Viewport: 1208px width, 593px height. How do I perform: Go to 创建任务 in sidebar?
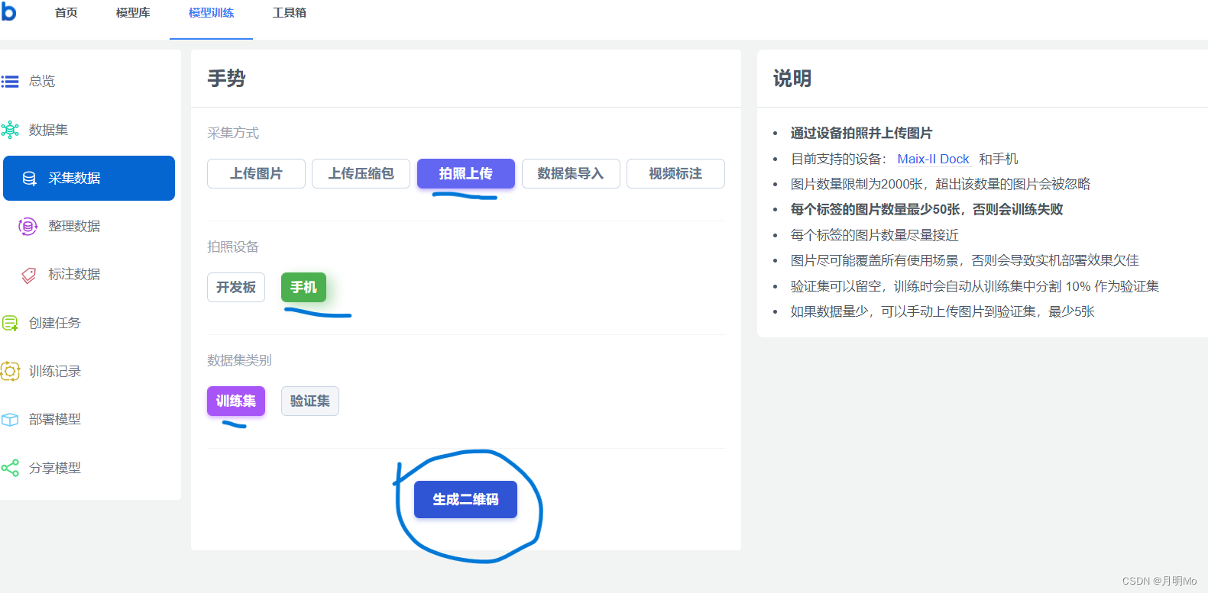[54, 323]
